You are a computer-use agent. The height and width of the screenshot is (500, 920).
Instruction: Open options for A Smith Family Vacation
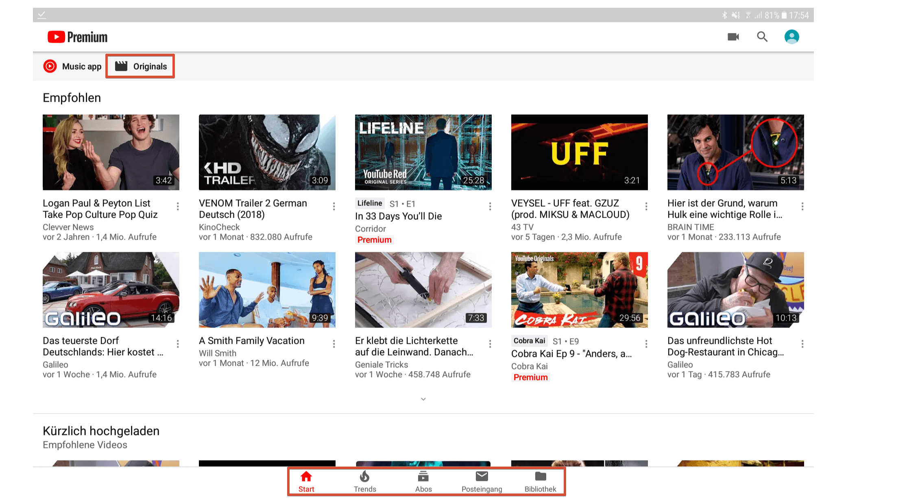click(334, 344)
